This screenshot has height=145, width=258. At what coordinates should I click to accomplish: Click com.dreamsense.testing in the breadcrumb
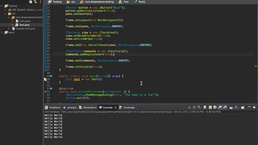click(x=99, y=2)
